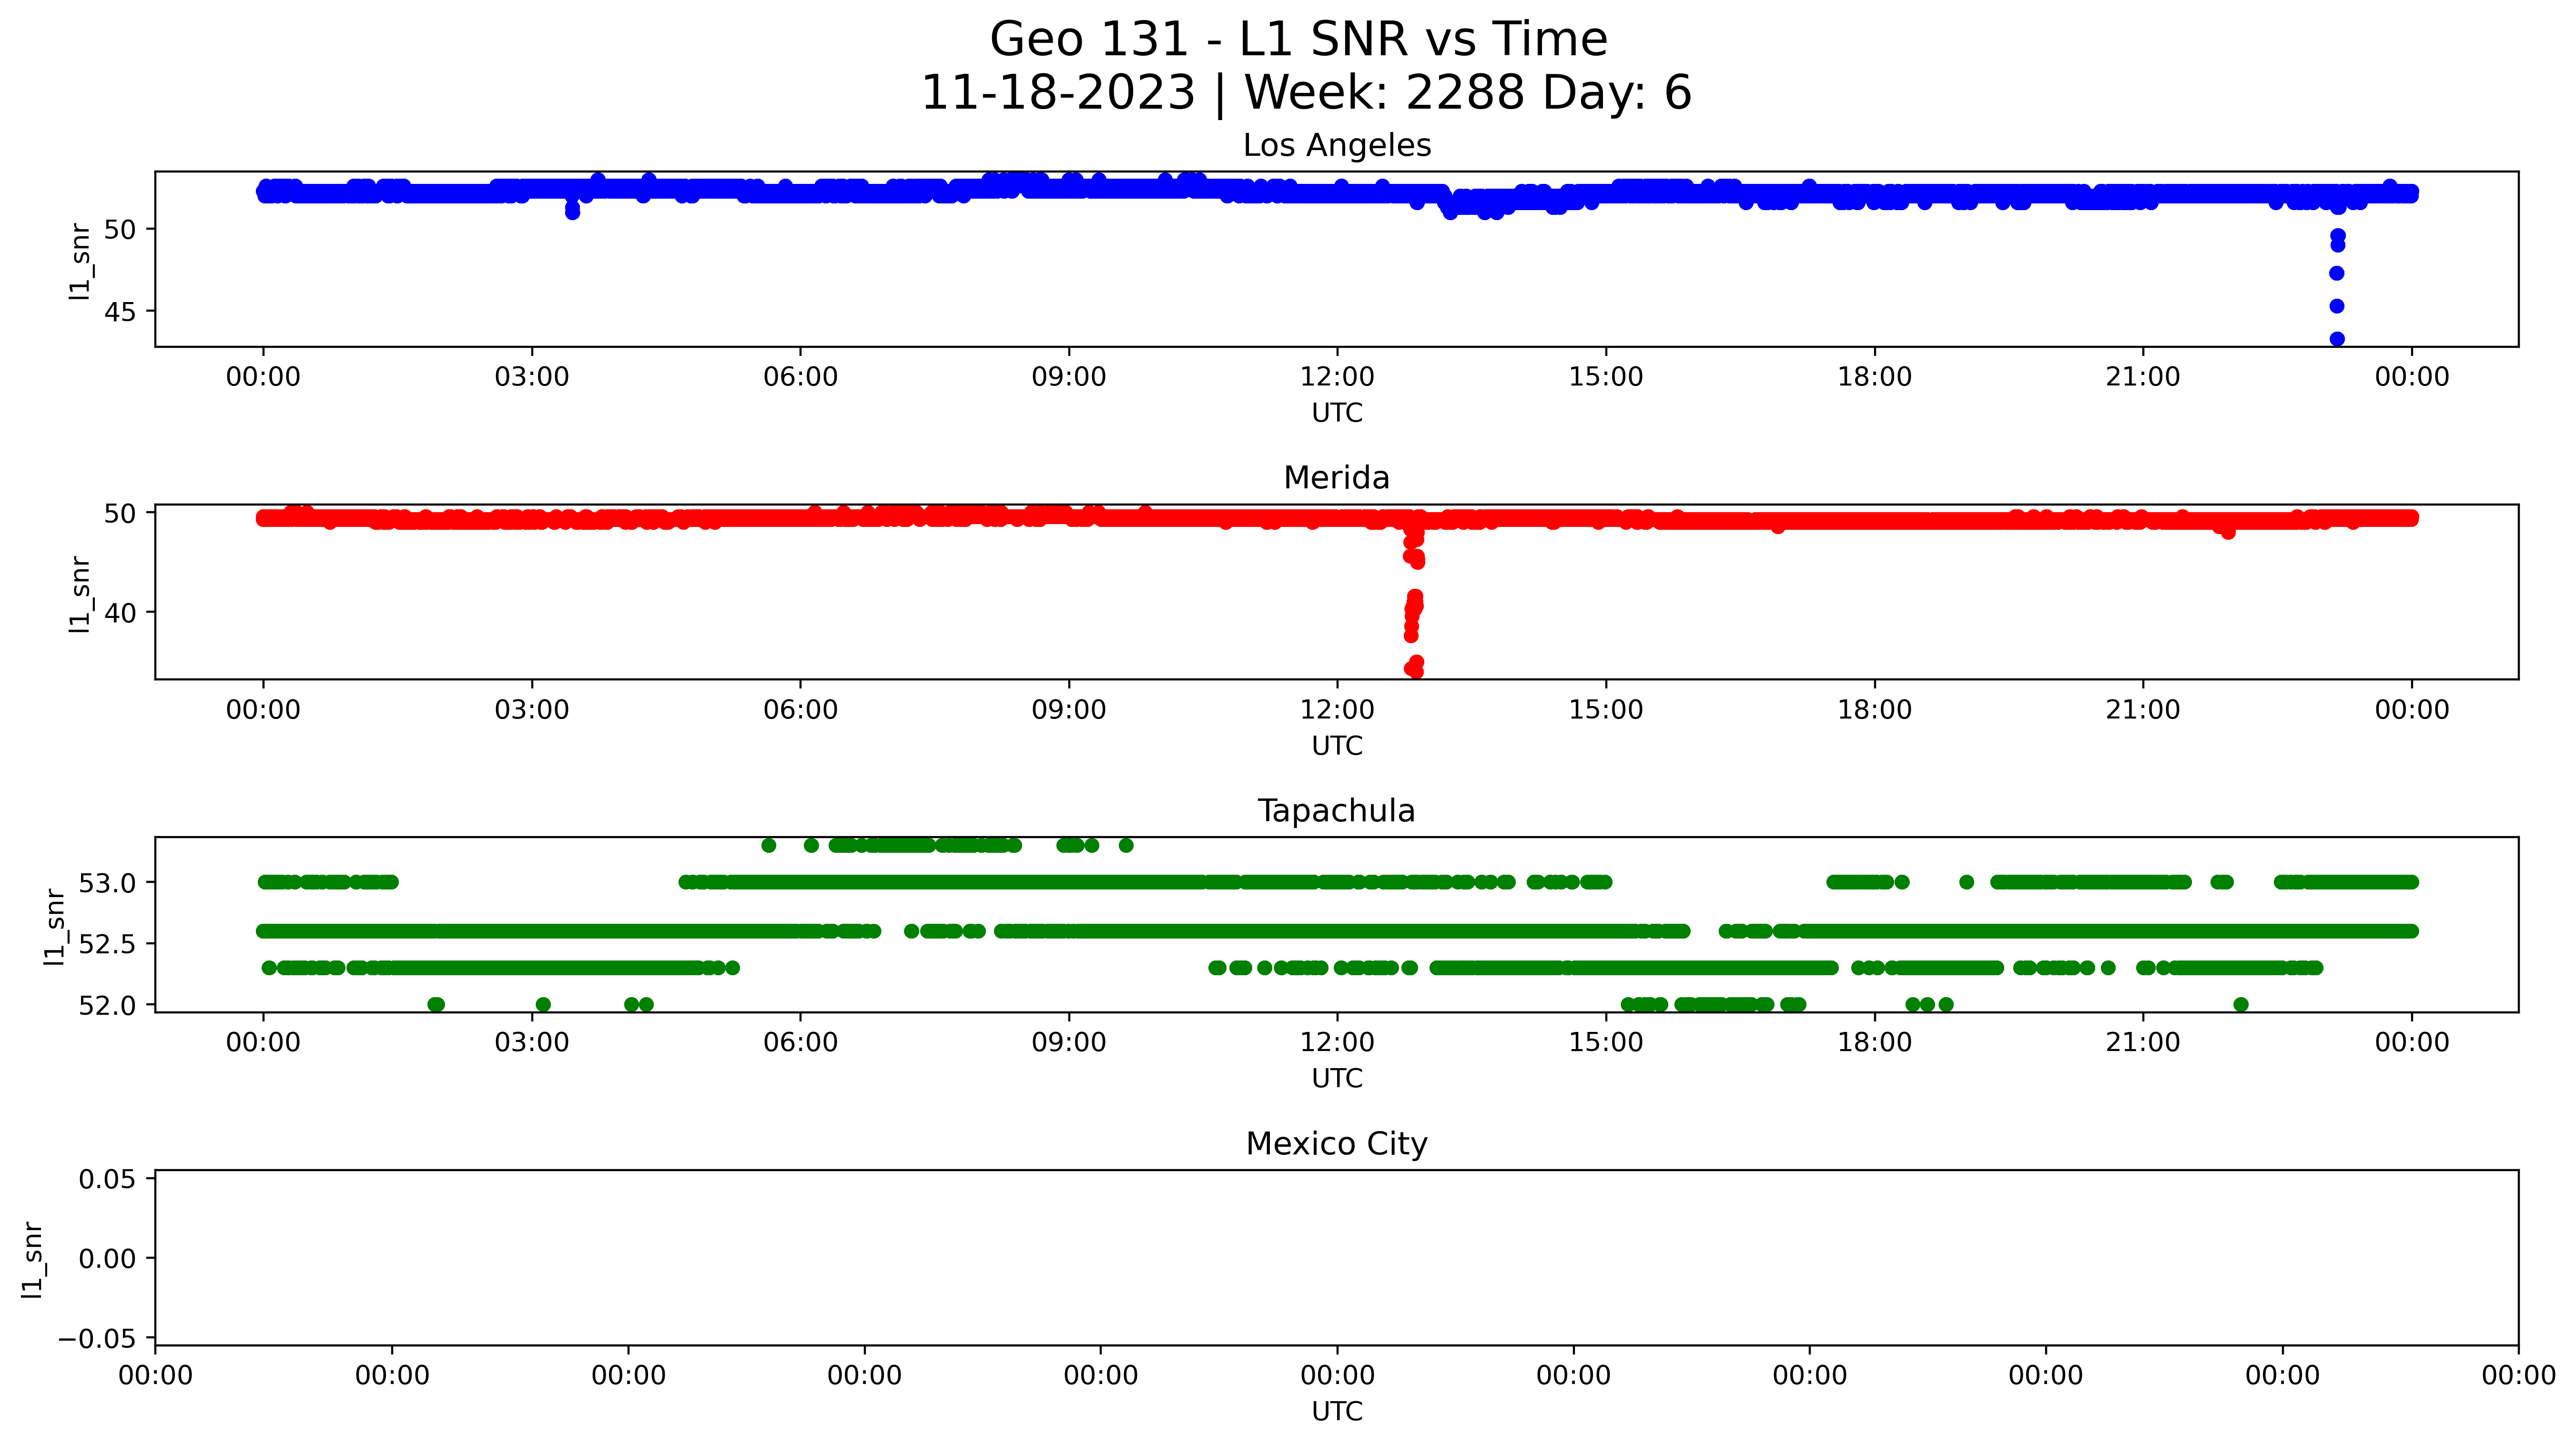Click the '06:00' tick under Los Angeles plot
The image size is (2576, 1445).
800,378
